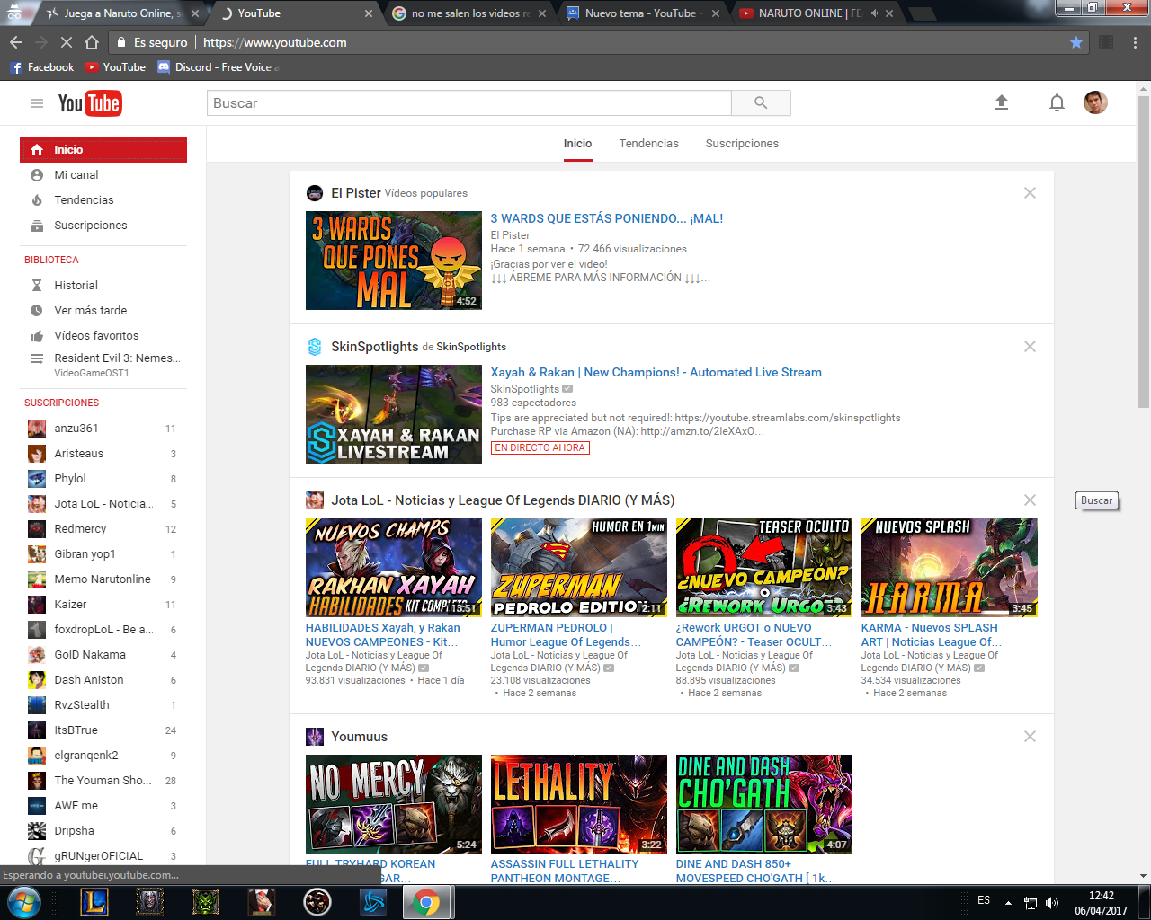The image size is (1151, 920).
Task: Open the notifications bell
Action: (x=1057, y=102)
